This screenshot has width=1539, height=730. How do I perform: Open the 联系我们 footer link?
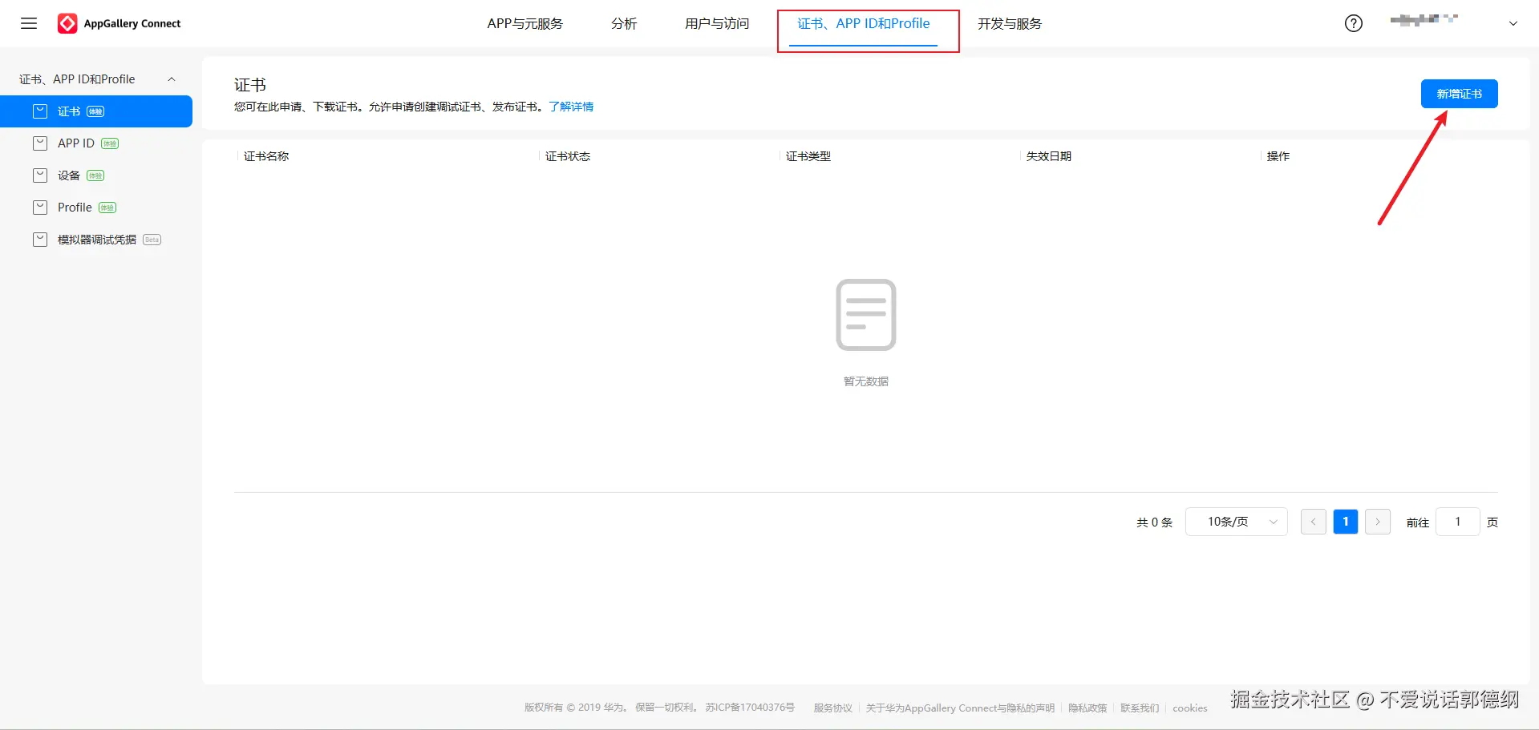coord(1140,708)
